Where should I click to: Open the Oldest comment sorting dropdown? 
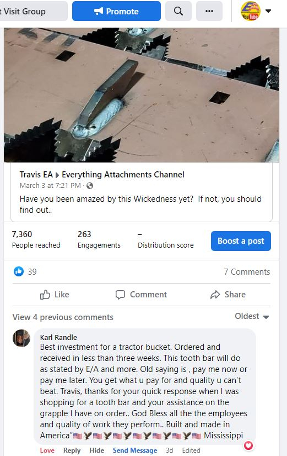pos(252,316)
